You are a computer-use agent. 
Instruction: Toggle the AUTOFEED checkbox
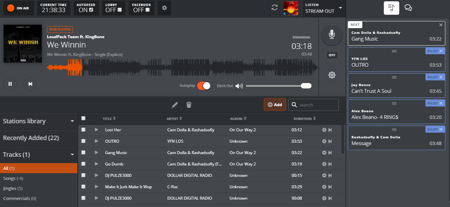(91, 10)
